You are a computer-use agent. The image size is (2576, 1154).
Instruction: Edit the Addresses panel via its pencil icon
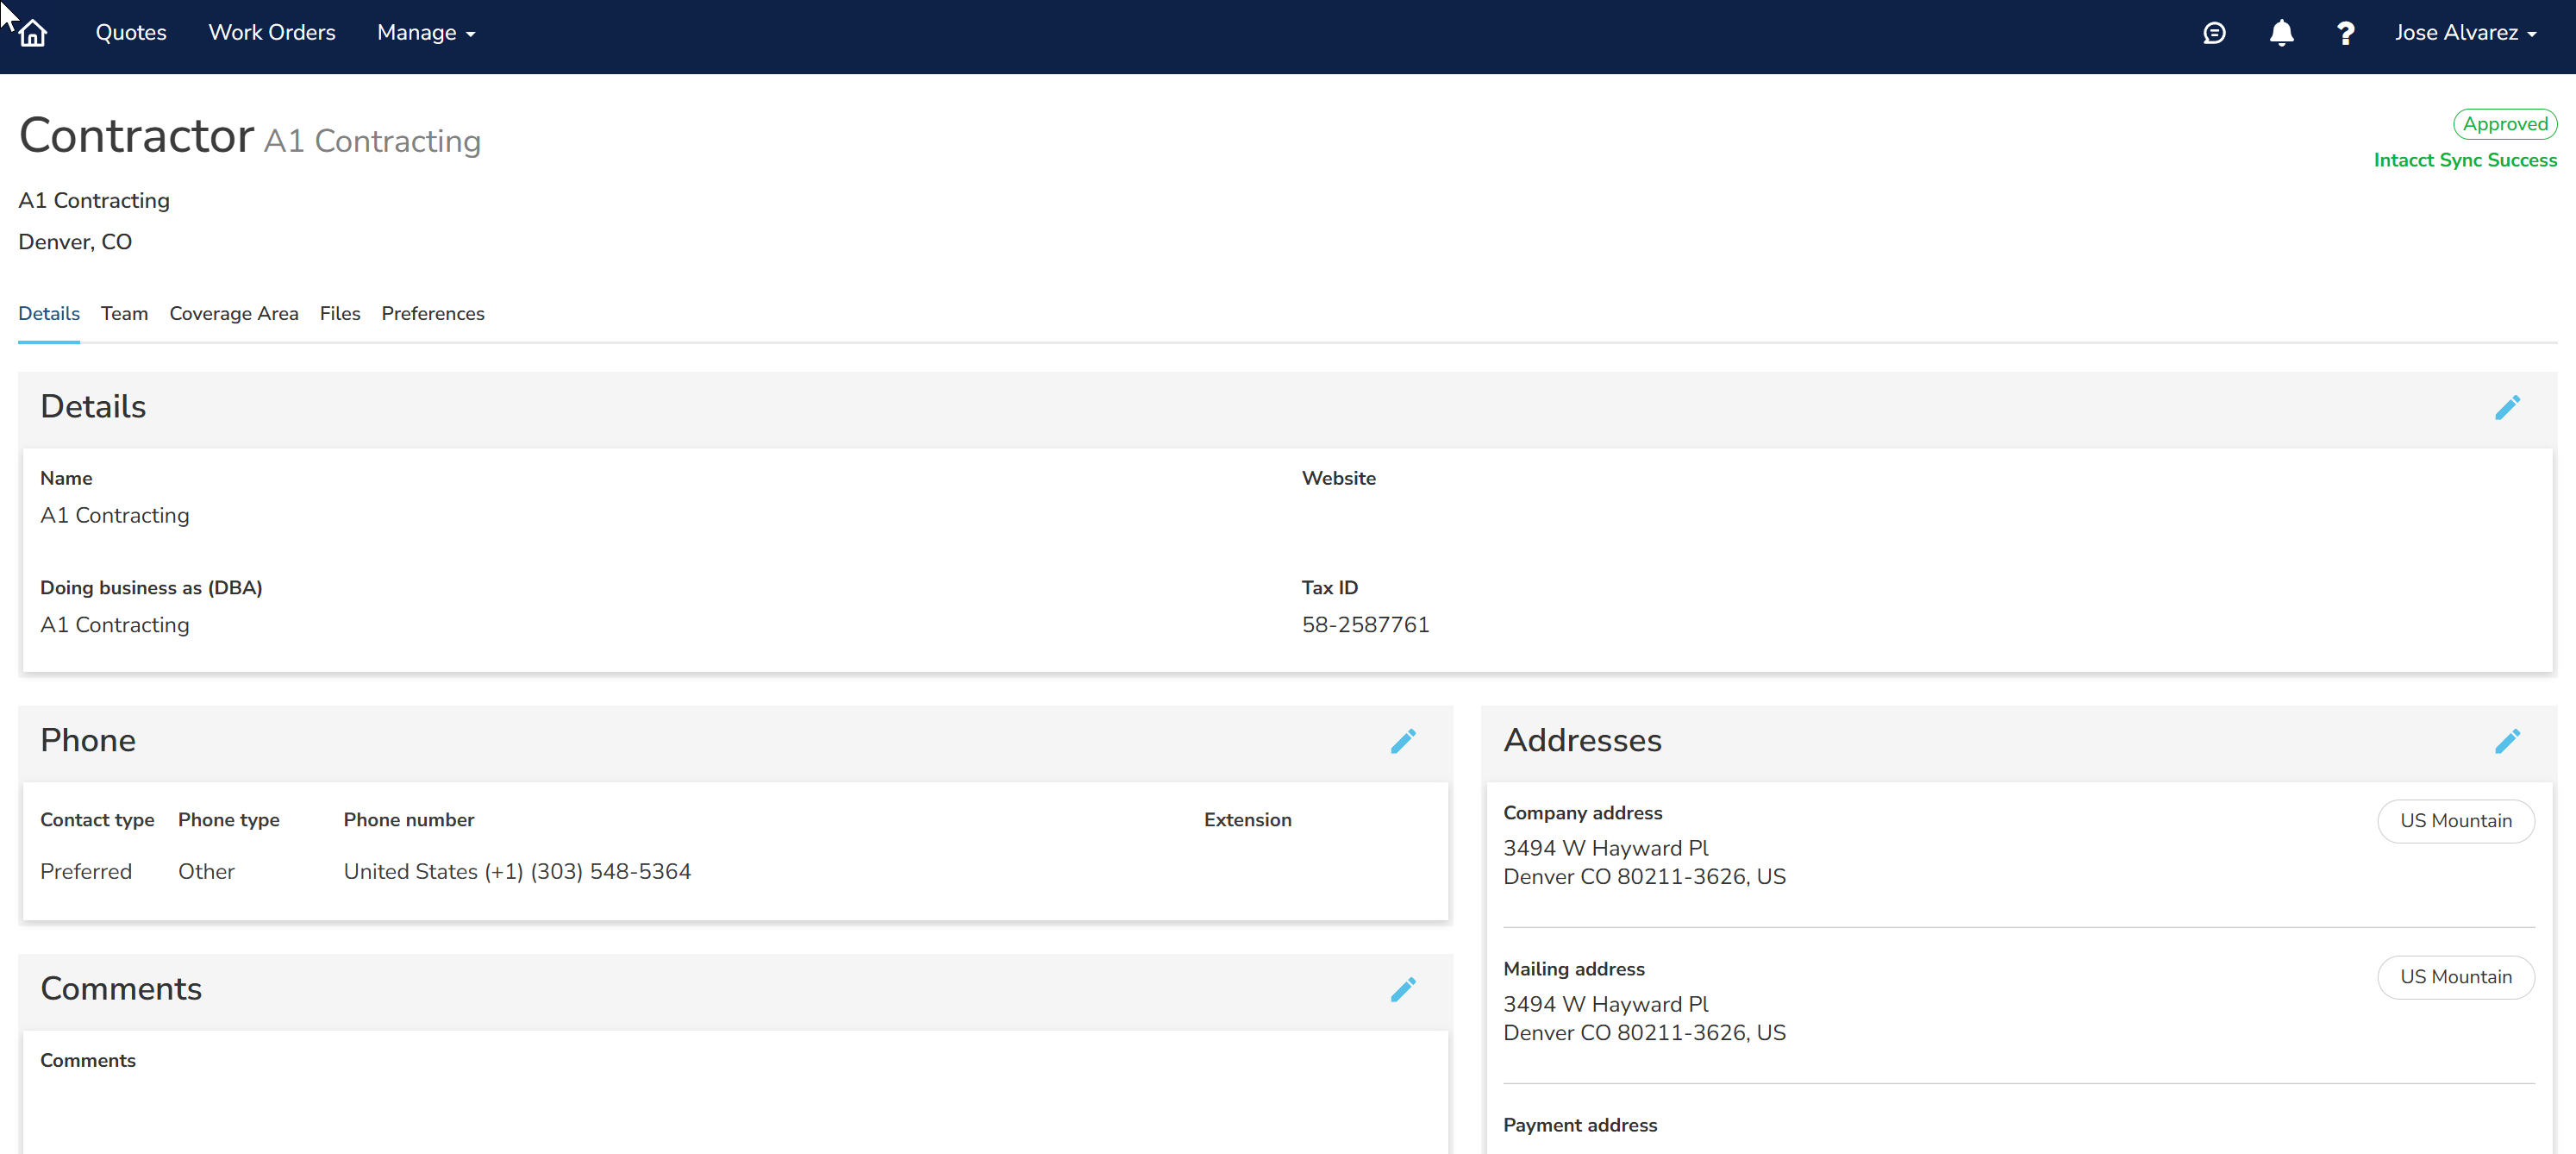tap(2509, 741)
